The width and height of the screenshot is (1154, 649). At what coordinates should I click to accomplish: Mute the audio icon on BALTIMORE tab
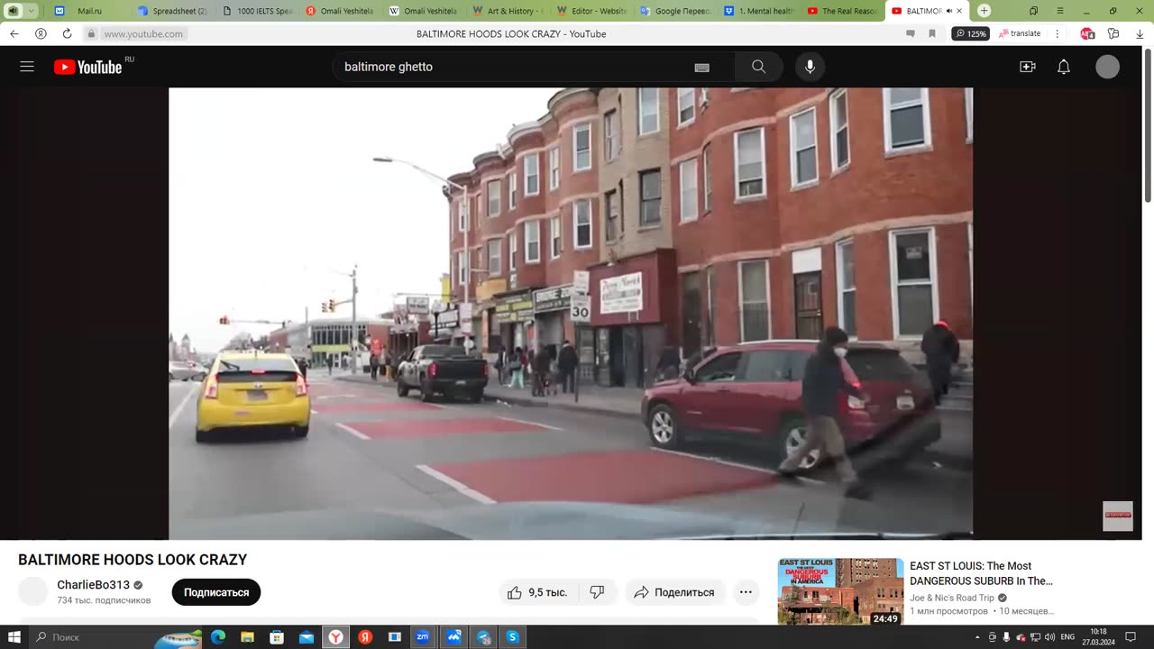click(x=949, y=11)
